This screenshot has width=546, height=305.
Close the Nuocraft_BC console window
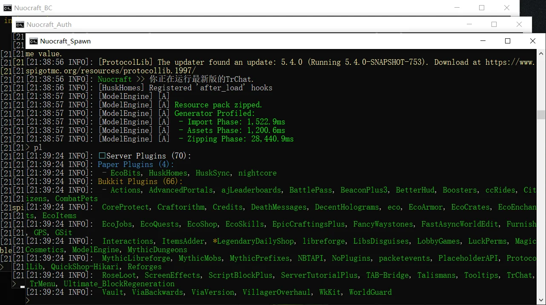point(507,8)
